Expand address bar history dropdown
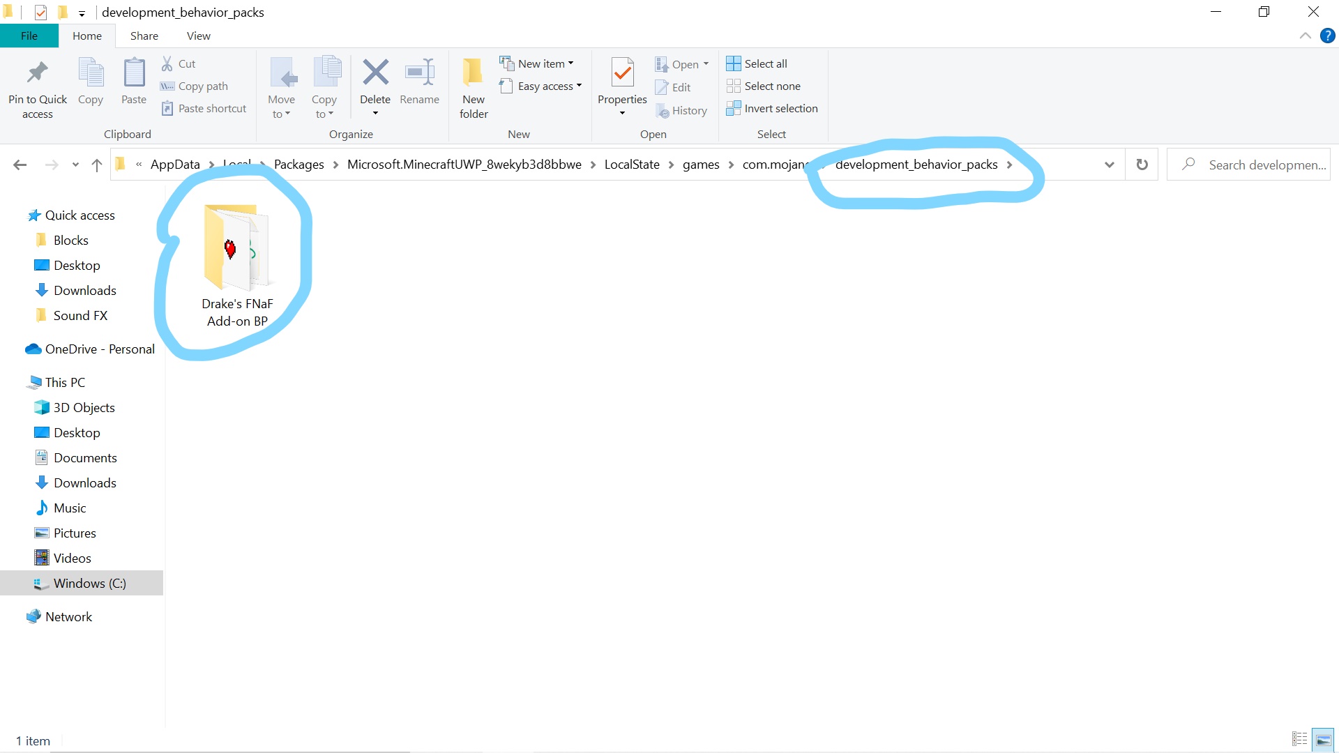The height and width of the screenshot is (753, 1339). coord(1109,165)
